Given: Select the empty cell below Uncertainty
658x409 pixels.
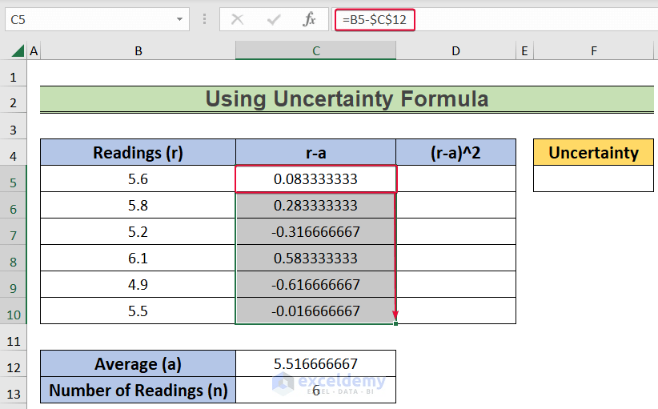Looking at the screenshot, I should (x=593, y=178).
